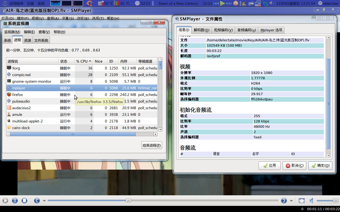The width and height of the screenshot is (340, 212).
Task: Select the gnome-system-monitor process row
Action: point(82,81)
